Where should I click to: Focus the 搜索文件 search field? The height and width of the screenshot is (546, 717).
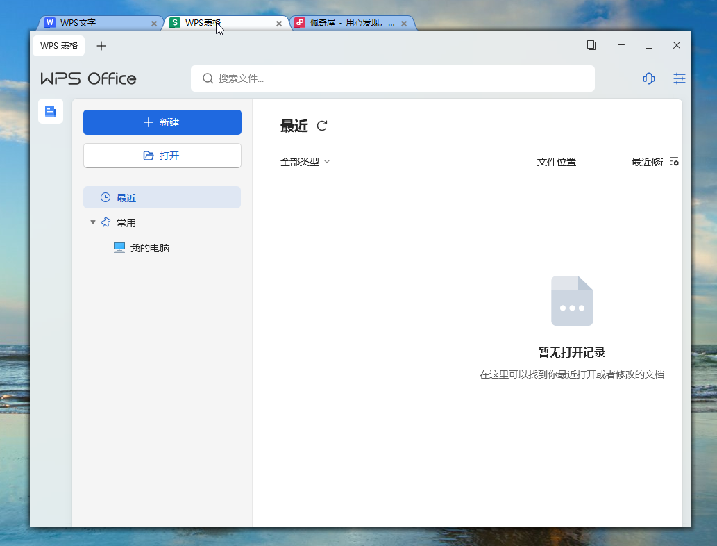(393, 78)
